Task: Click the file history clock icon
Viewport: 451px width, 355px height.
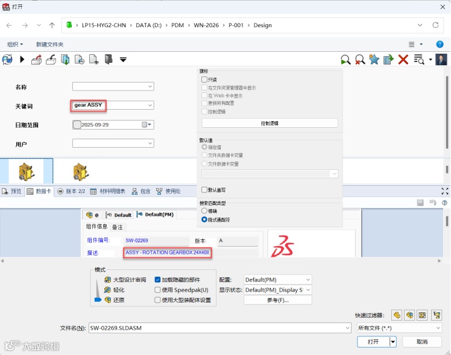Action: click(x=80, y=60)
